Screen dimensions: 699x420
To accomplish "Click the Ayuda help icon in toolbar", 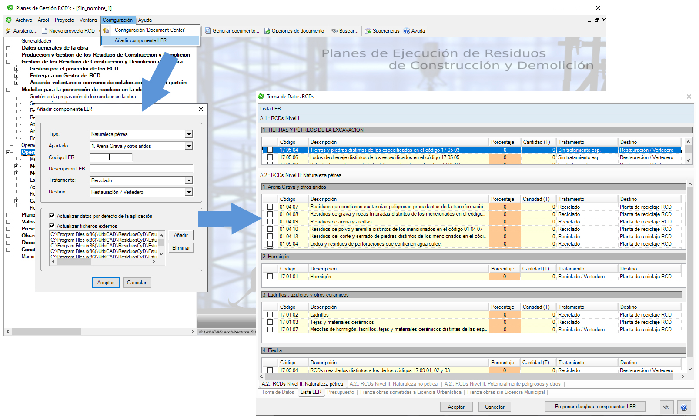I will (x=407, y=31).
